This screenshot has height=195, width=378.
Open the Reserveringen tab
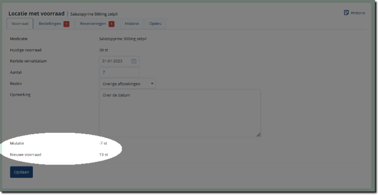[x=94, y=24]
